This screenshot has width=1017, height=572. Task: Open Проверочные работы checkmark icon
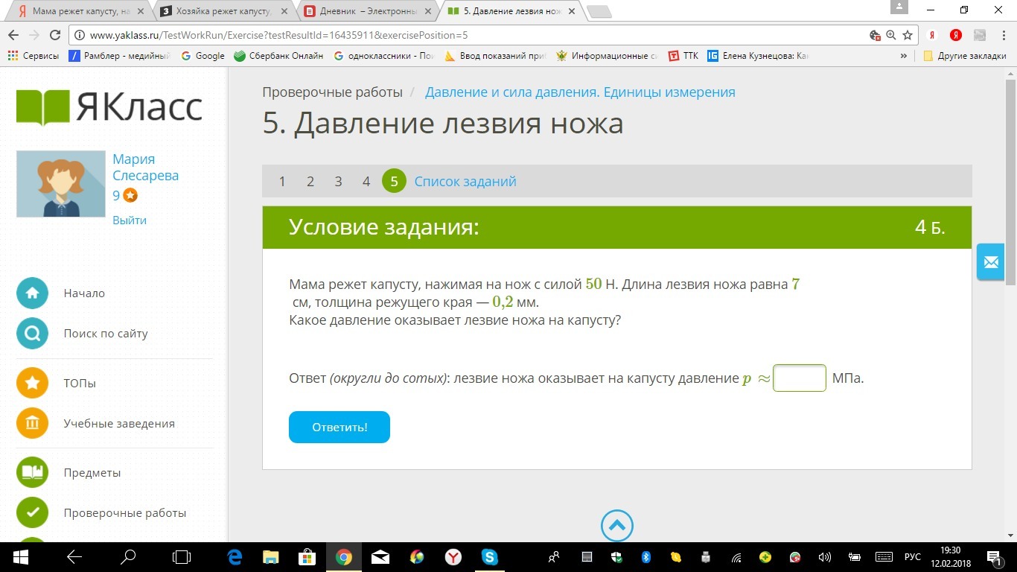32,513
